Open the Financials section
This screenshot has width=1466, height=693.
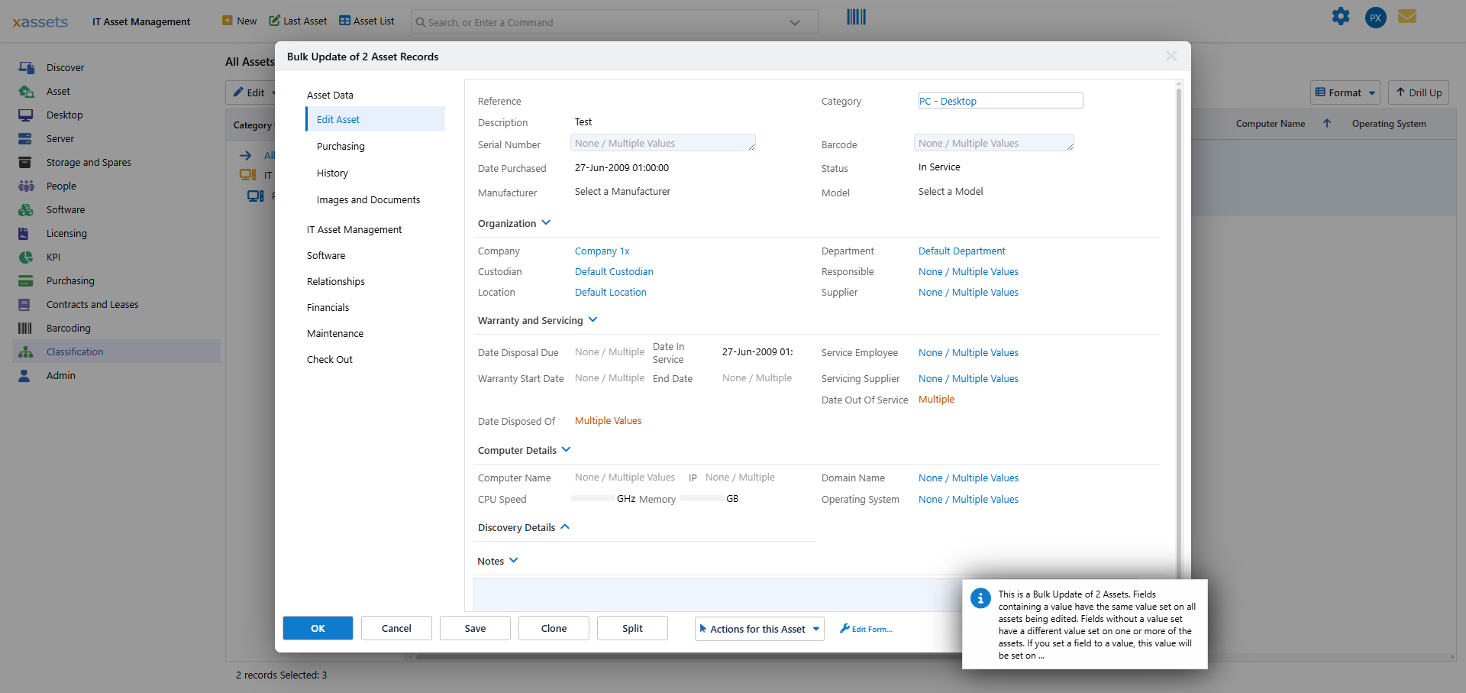(328, 307)
